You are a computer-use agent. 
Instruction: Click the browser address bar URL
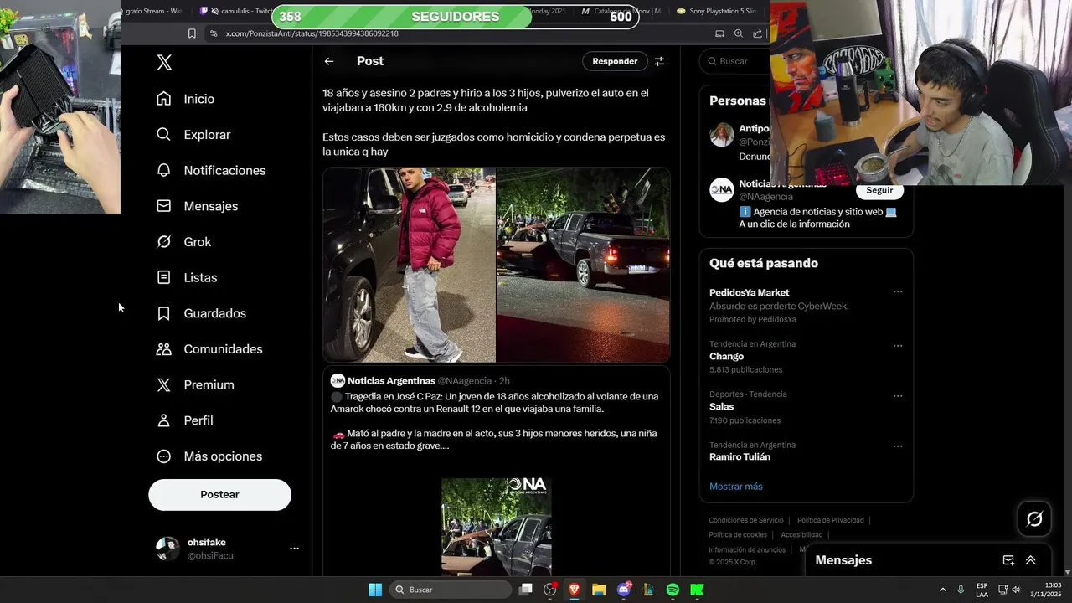pos(312,33)
